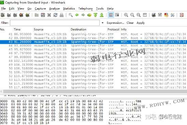The image size is (187, 125).
Task: Reload the capture file icon
Action: [x=55, y=15]
